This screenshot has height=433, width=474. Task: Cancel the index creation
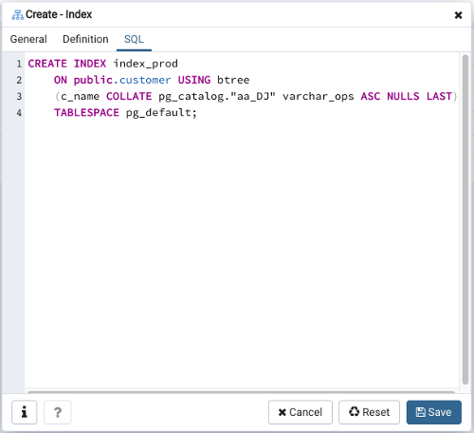301,412
